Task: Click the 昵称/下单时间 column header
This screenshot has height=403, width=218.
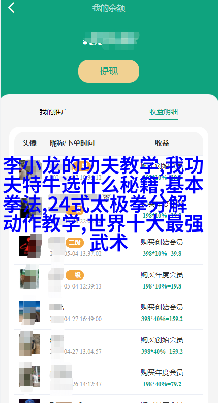Action: point(72,143)
